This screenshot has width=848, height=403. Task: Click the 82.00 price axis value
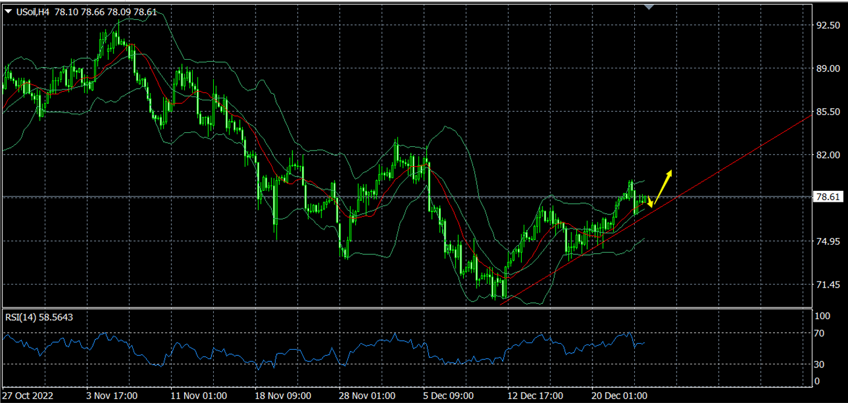click(827, 155)
